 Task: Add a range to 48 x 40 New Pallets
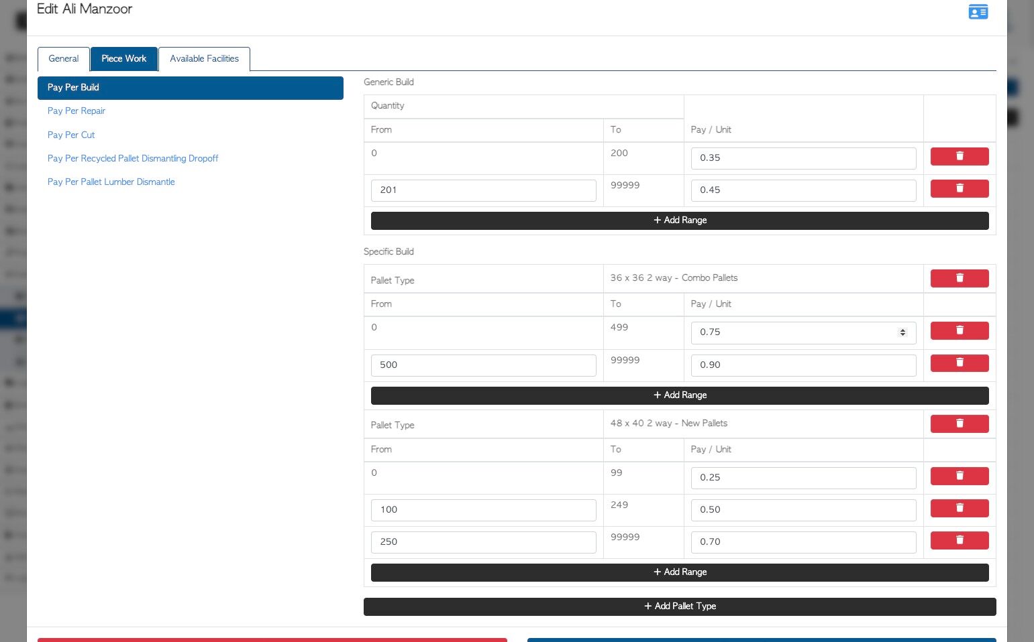680,572
